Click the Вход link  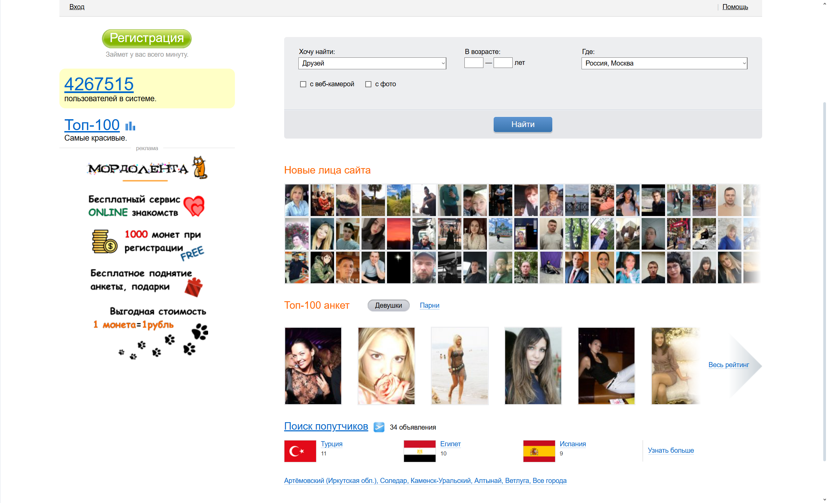pyautogui.click(x=77, y=7)
